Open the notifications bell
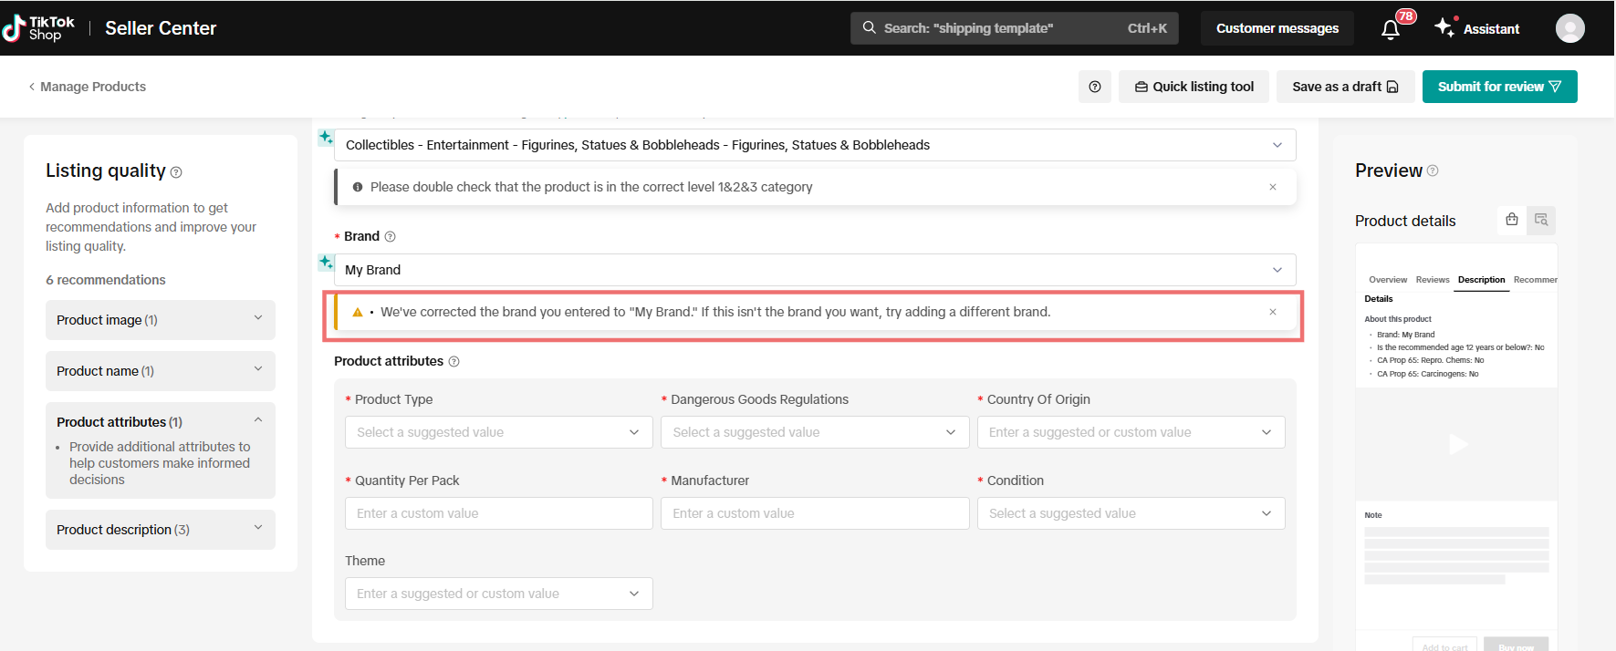The height and width of the screenshot is (651, 1616). click(x=1390, y=29)
